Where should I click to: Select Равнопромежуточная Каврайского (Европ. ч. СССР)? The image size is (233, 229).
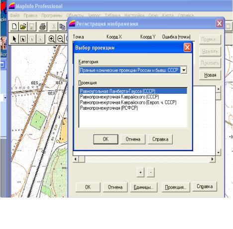coord(133,102)
